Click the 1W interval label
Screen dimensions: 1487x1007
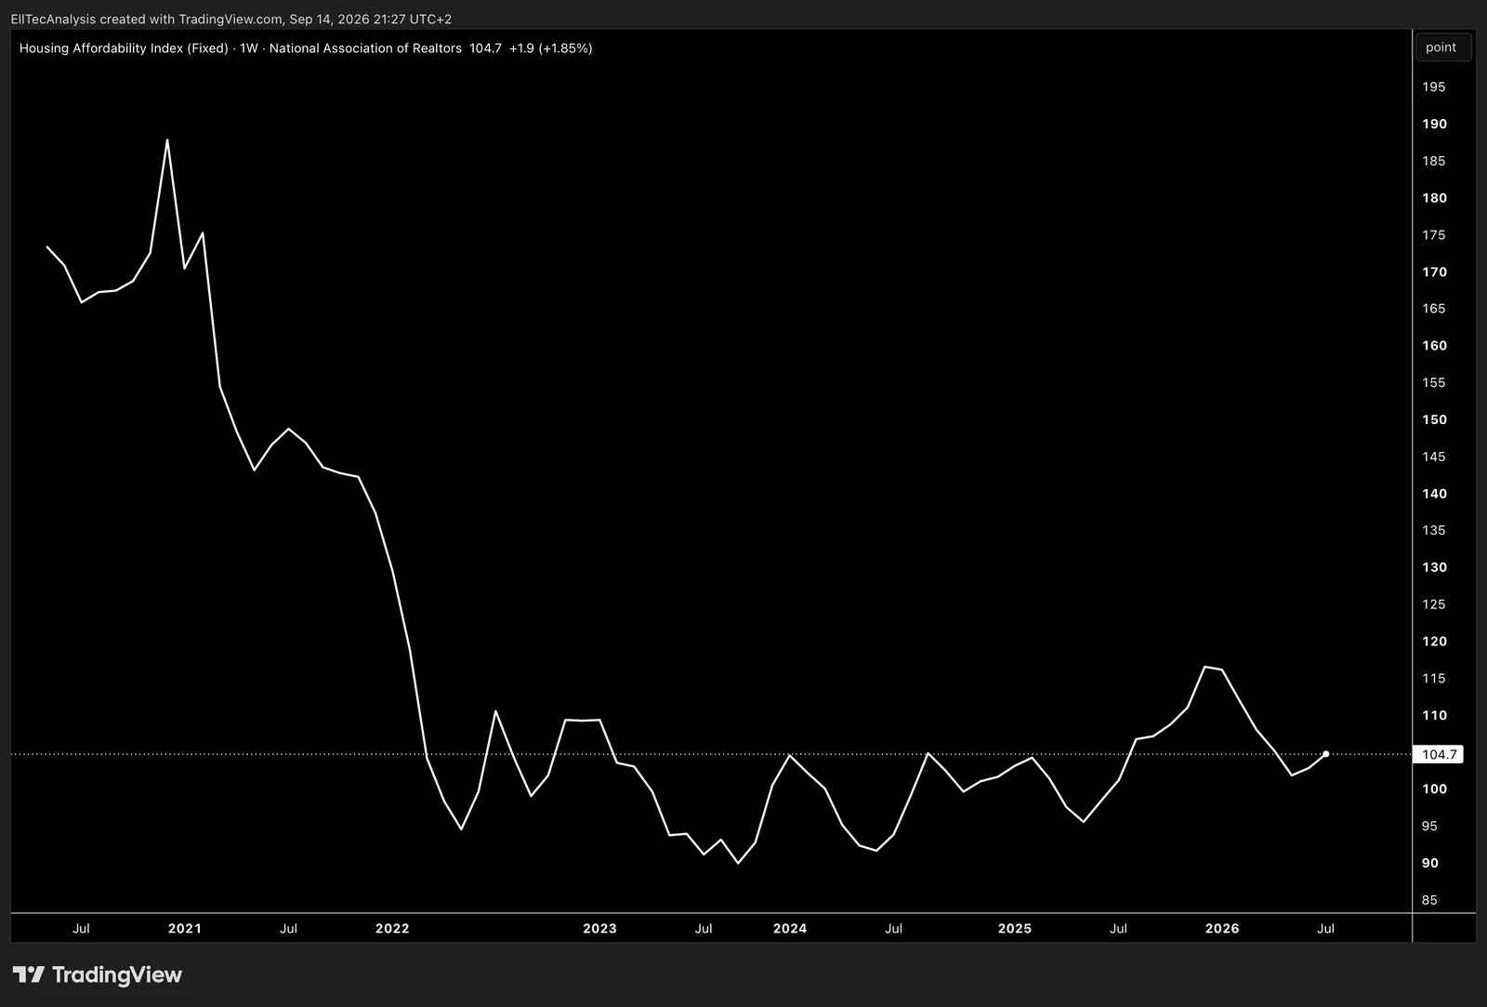248,48
